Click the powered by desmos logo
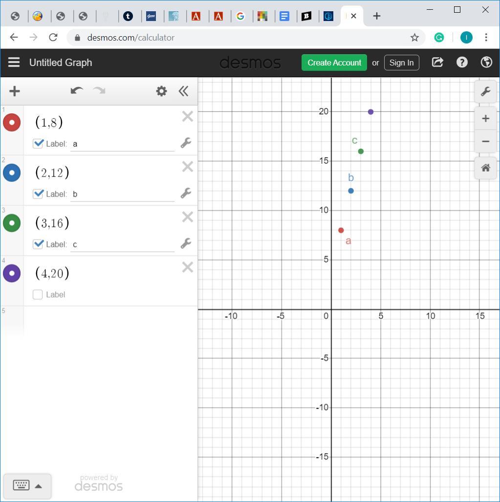Screen dimensions: 500x502 click(99, 483)
